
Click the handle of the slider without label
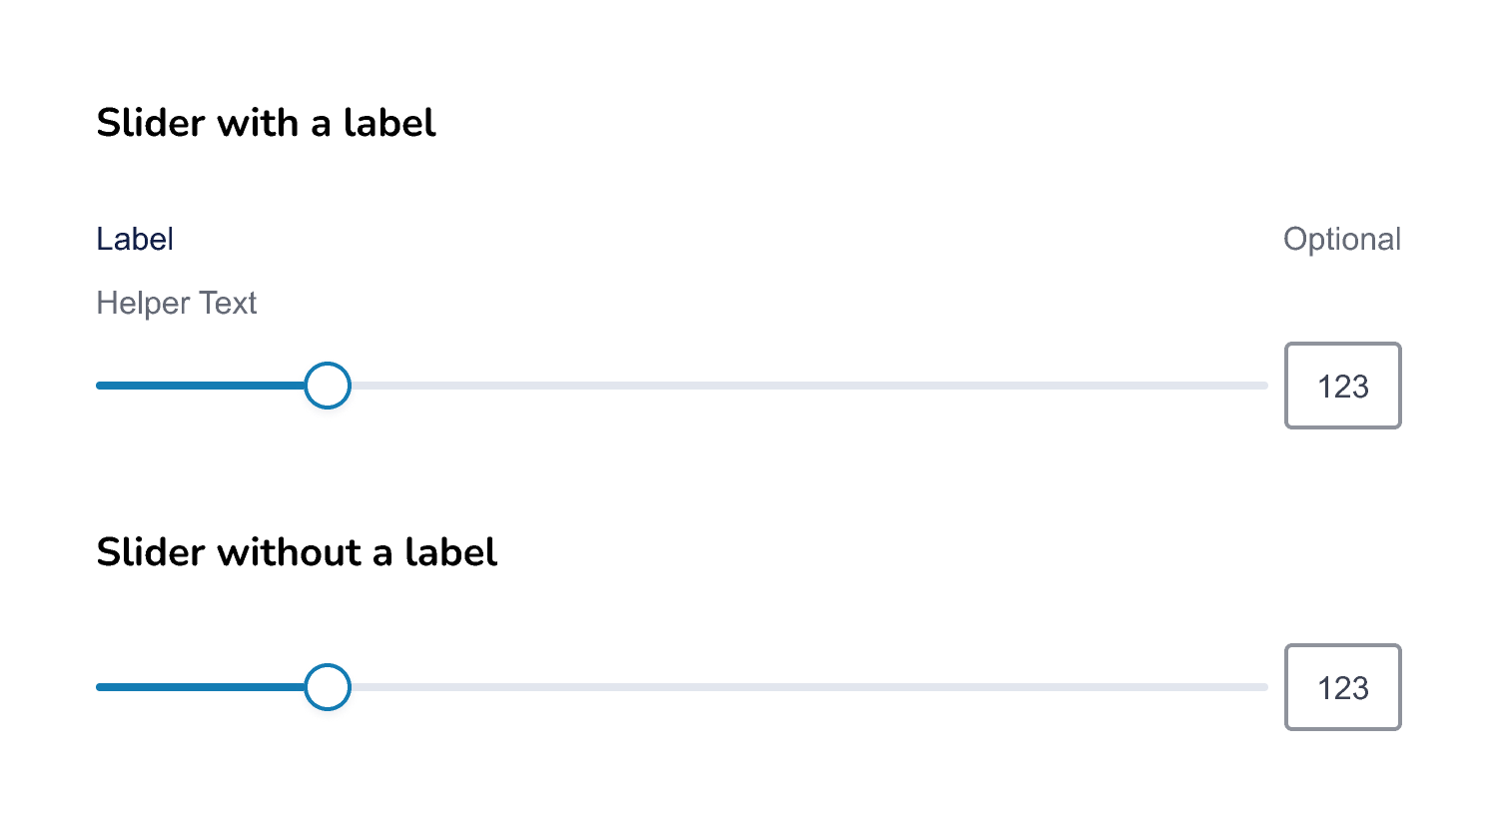[328, 687]
